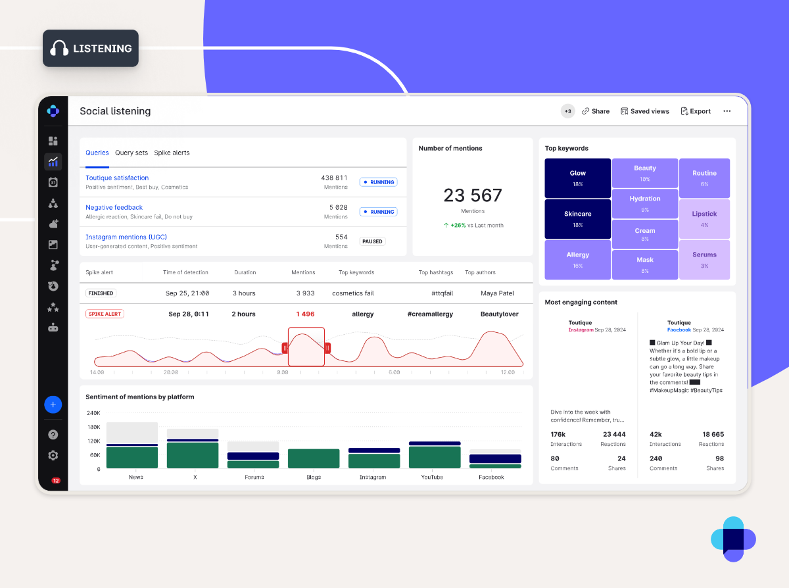The image size is (789, 588).
Task: Click the +26% vs Last month text
Action: 473,225
